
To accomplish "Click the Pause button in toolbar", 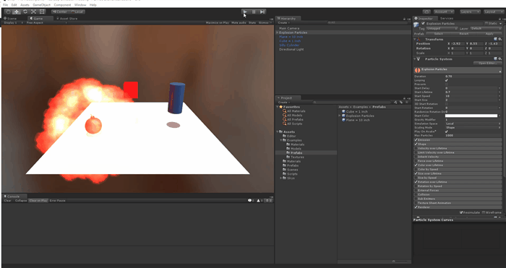I will point(254,12).
